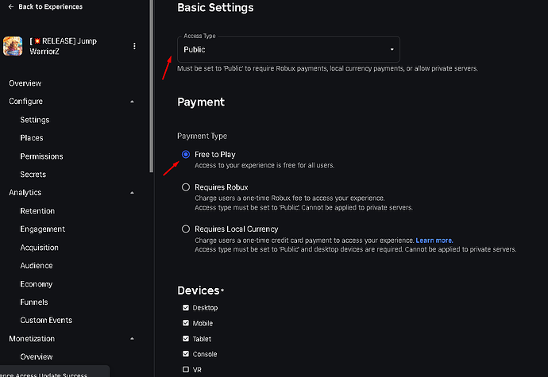The width and height of the screenshot is (548, 377).
Task: Open the Overview page at sidebar top
Action: [x=25, y=83]
